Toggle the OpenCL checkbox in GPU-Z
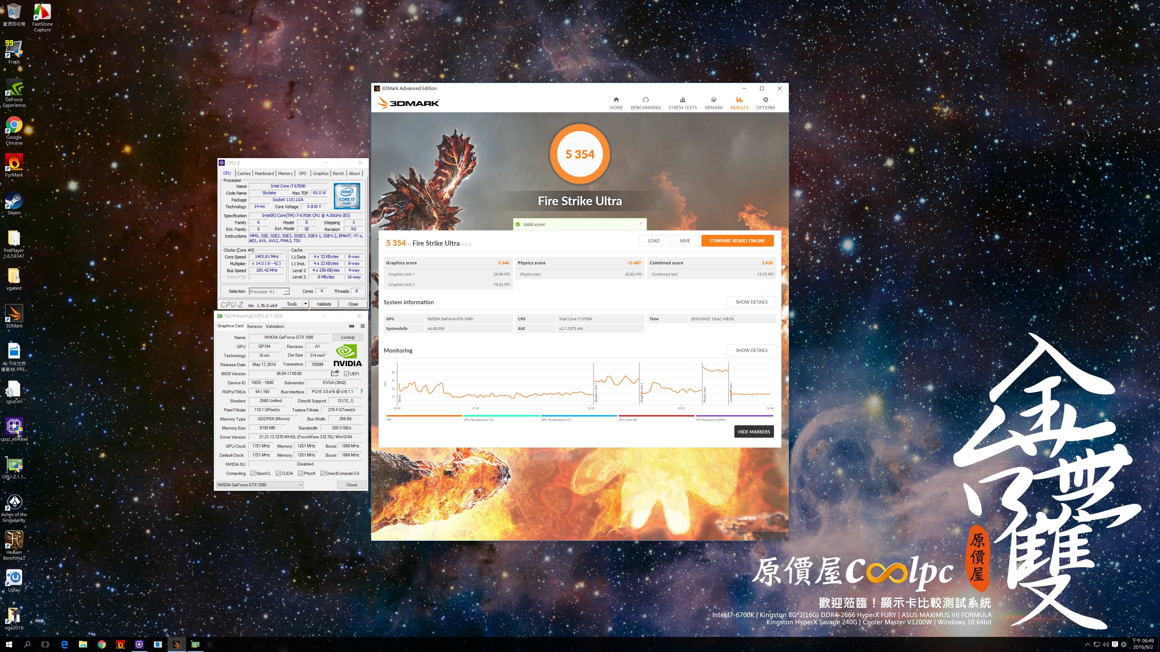Screen dimensions: 1160x652 (x=253, y=473)
